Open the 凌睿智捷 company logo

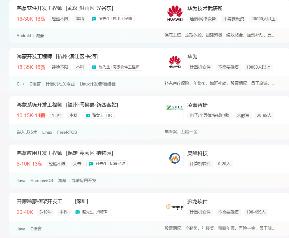point(175,110)
